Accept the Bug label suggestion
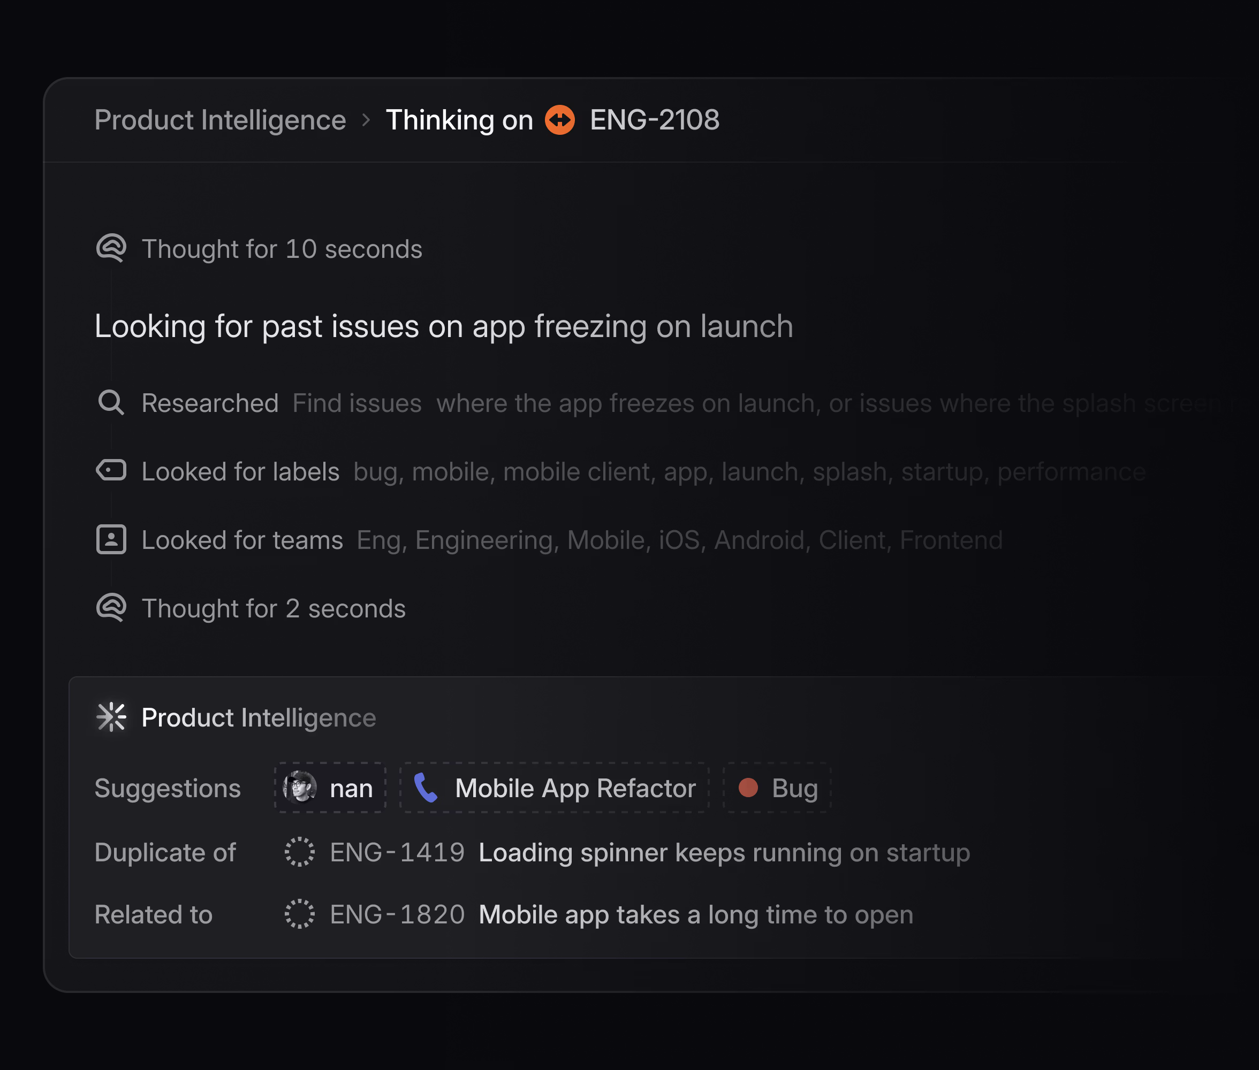The width and height of the screenshot is (1259, 1070). (x=777, y=788)
